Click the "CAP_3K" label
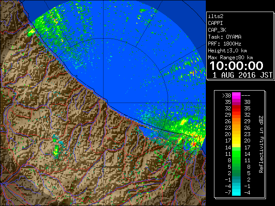This screenshot has width=275, height=206. click(217, 30)
